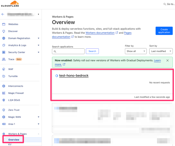Image resolution: width=175 pixels, height=146 pixels.
Task: Click the Go to quick search
Action: tap(169, 4)
